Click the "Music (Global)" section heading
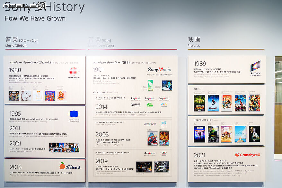 tap(16, 46)
